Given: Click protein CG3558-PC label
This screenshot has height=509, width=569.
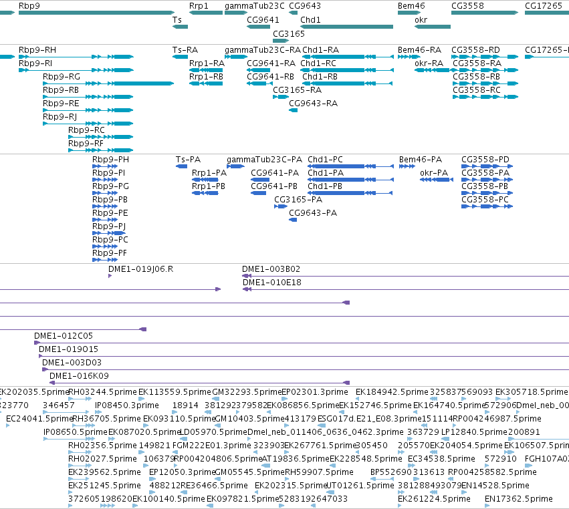Looking at the screenshot, I should (485, 200).
